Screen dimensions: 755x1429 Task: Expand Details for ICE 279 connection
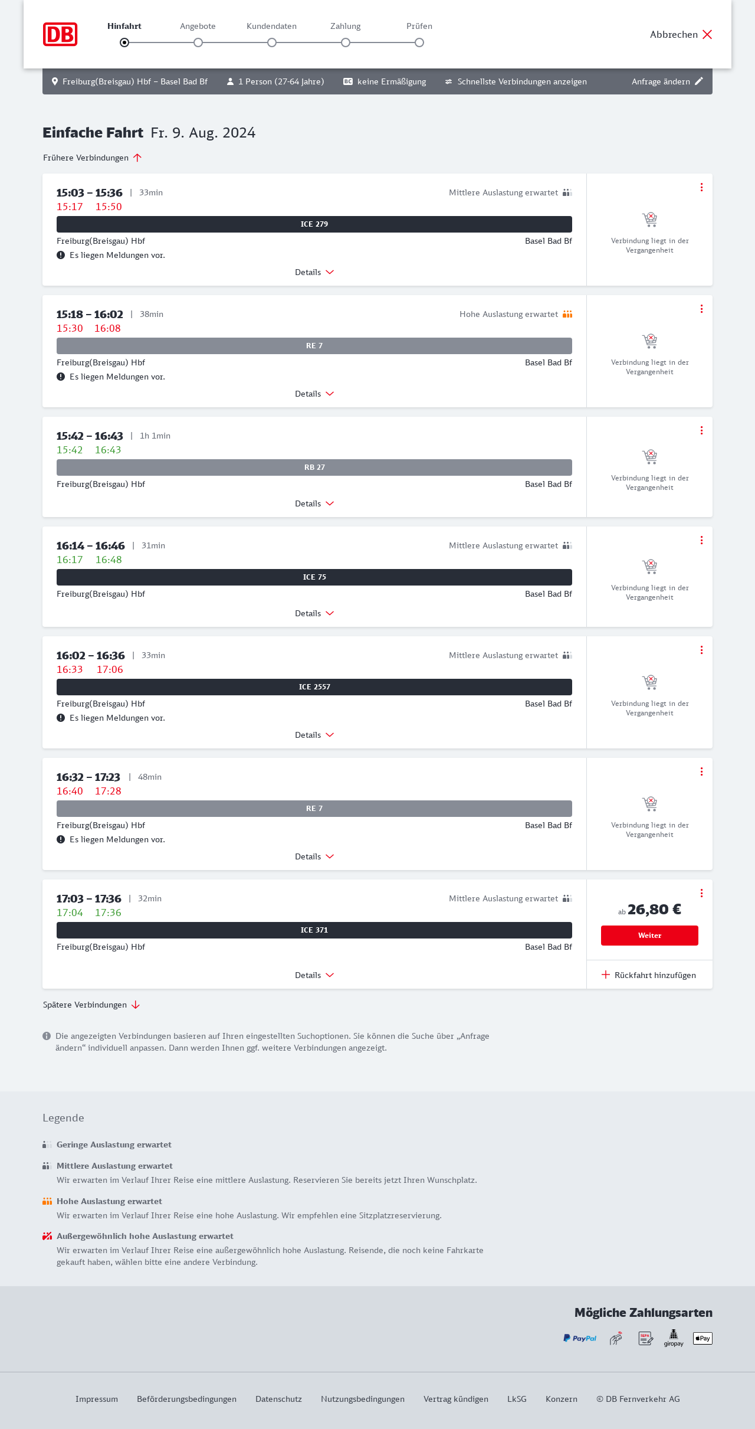point(314,272)
